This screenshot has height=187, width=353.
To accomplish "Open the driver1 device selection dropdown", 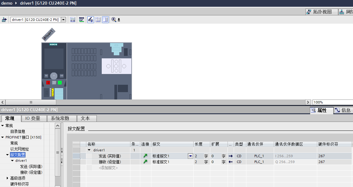I will point(64,20).
